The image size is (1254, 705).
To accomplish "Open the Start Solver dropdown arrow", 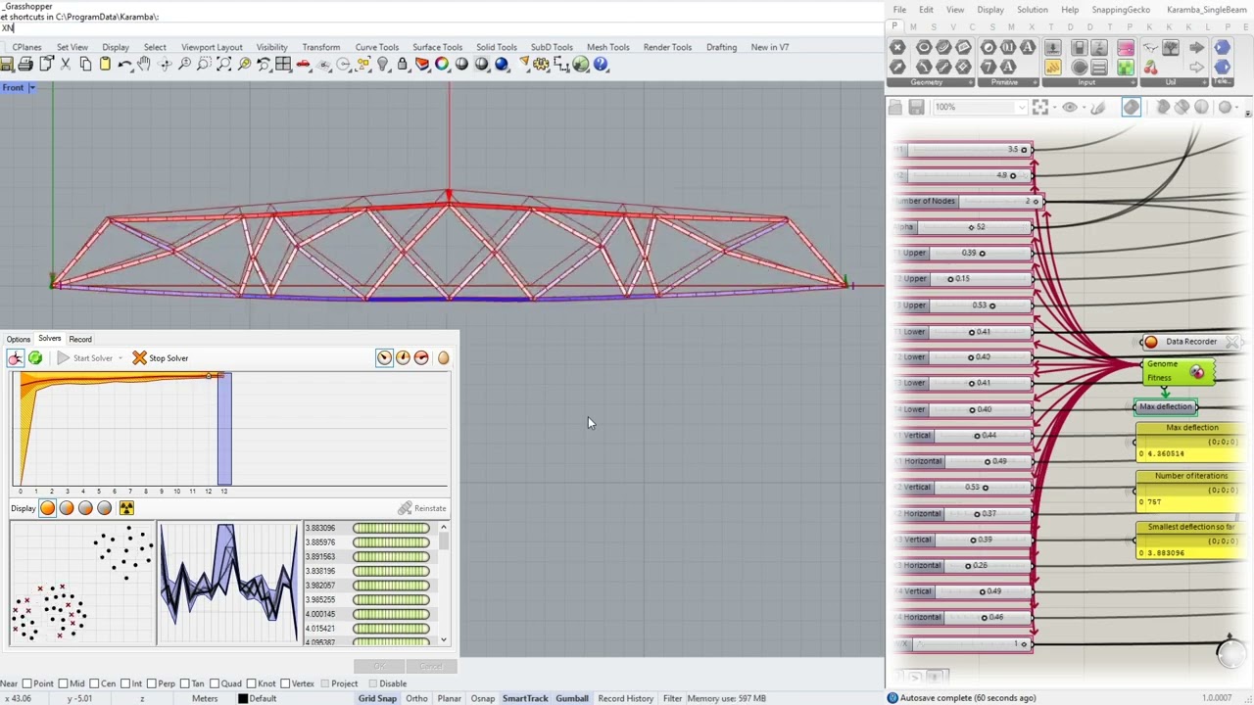I will point(121,358).
